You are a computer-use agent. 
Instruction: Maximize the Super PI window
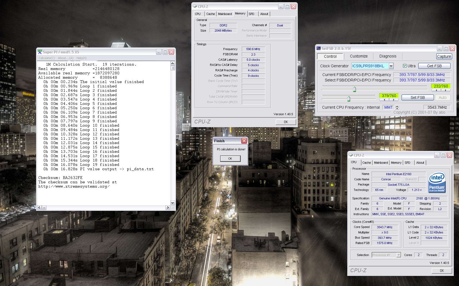165,52
